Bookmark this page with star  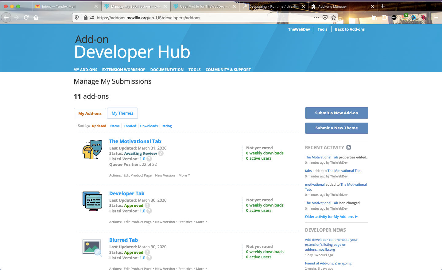tap(334, 17)
